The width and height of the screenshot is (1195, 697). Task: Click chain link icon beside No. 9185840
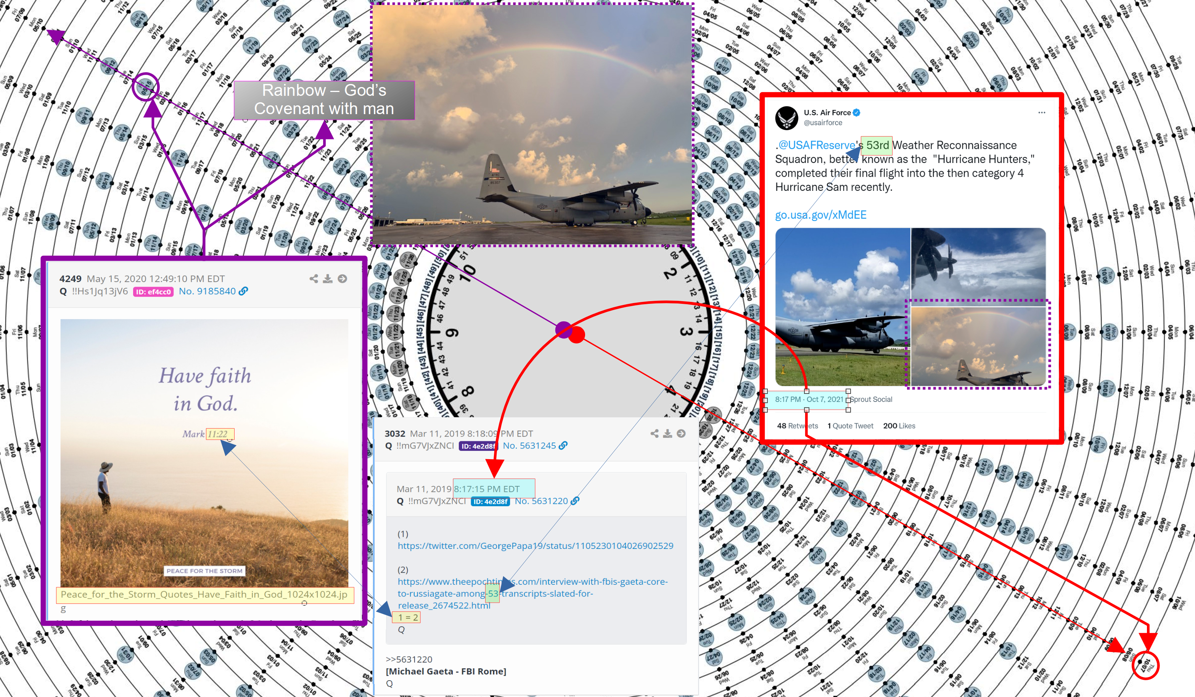click(243, 291)
